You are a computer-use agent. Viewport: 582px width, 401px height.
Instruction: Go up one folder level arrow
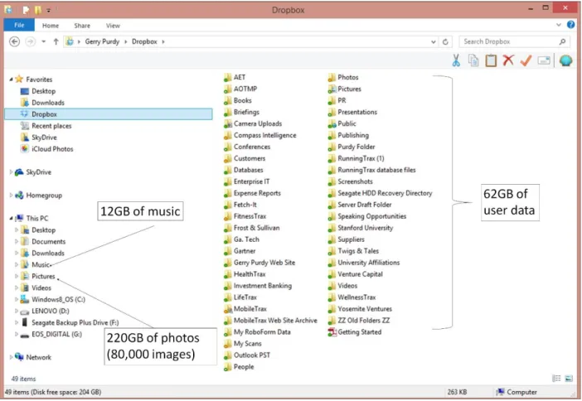click(56, 41)
